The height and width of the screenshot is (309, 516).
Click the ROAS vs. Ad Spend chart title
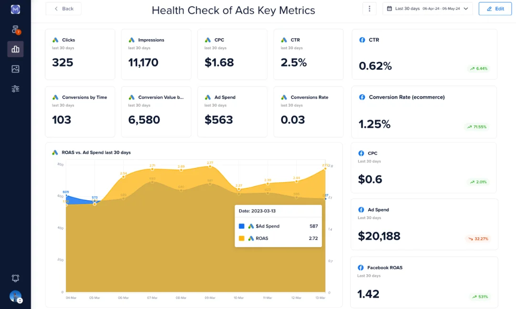96,153
